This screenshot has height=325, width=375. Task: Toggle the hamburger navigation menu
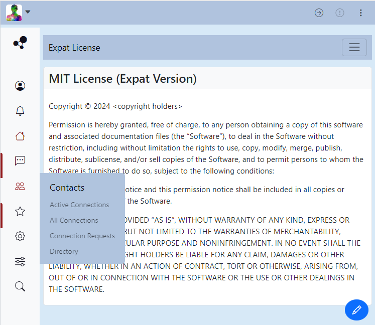click(x=354, y=47)
